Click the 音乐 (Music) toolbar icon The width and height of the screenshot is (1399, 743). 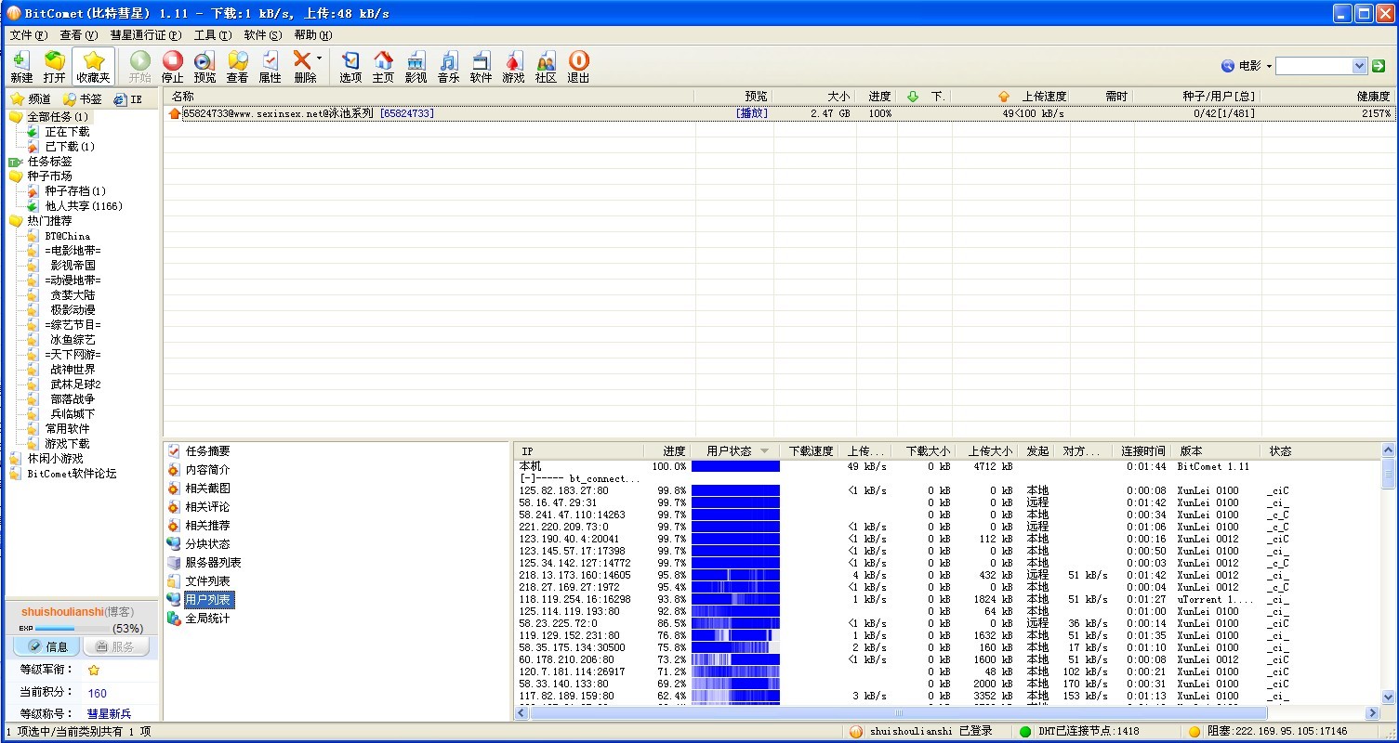(x=448, y=67)
